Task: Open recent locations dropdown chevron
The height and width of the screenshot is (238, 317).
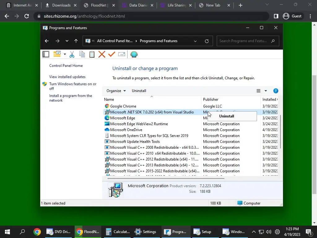Action: [67, 41]
